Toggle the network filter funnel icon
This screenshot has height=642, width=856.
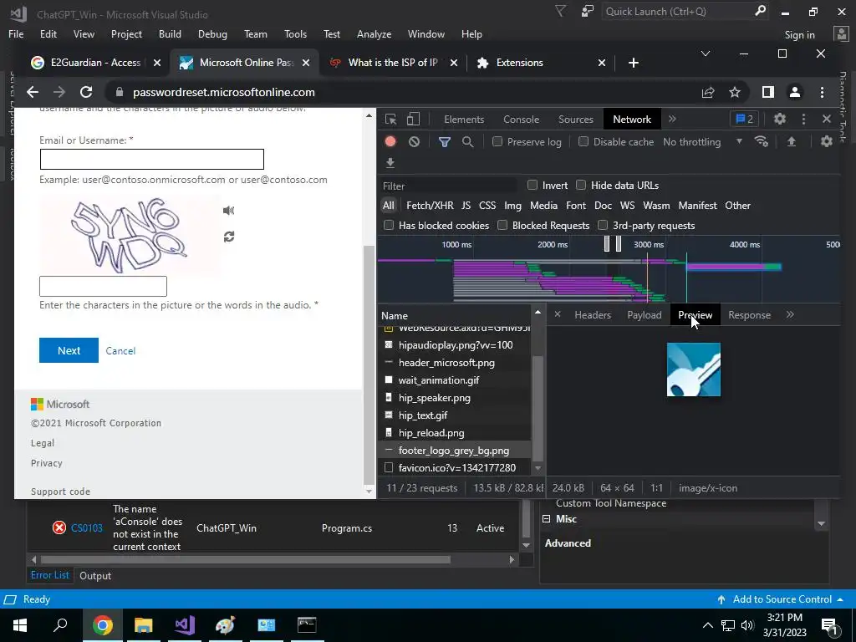(445, 142)
